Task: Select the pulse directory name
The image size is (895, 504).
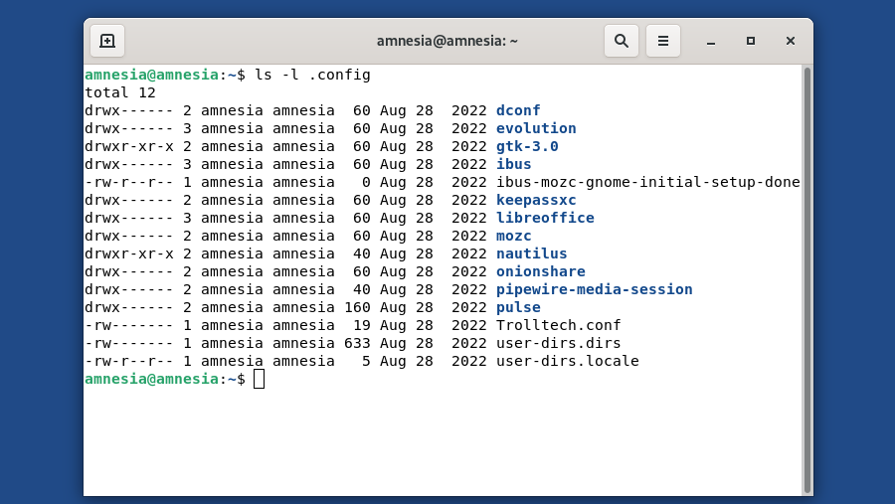Action: (x=518, y=307)
